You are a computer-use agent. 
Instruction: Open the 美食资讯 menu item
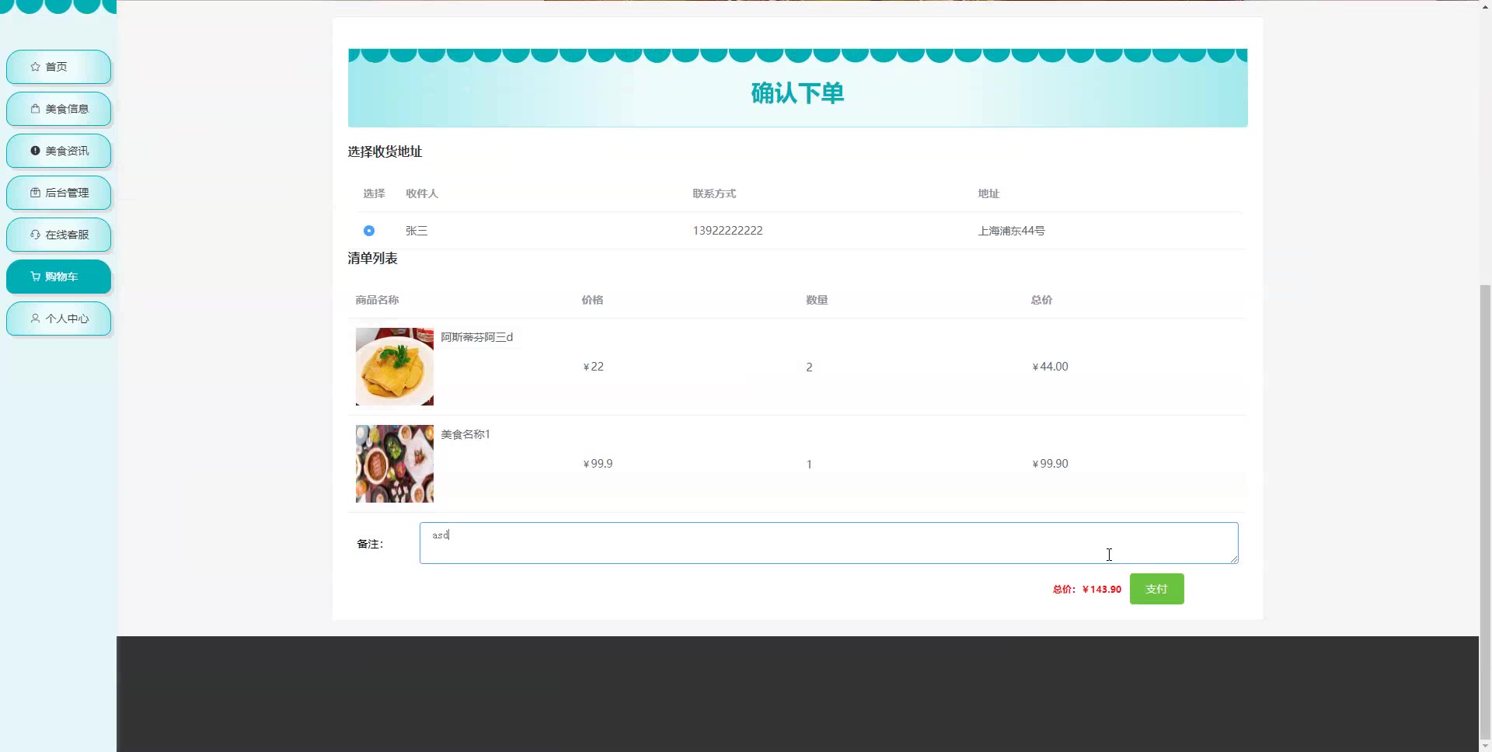(x=58, y=151)
